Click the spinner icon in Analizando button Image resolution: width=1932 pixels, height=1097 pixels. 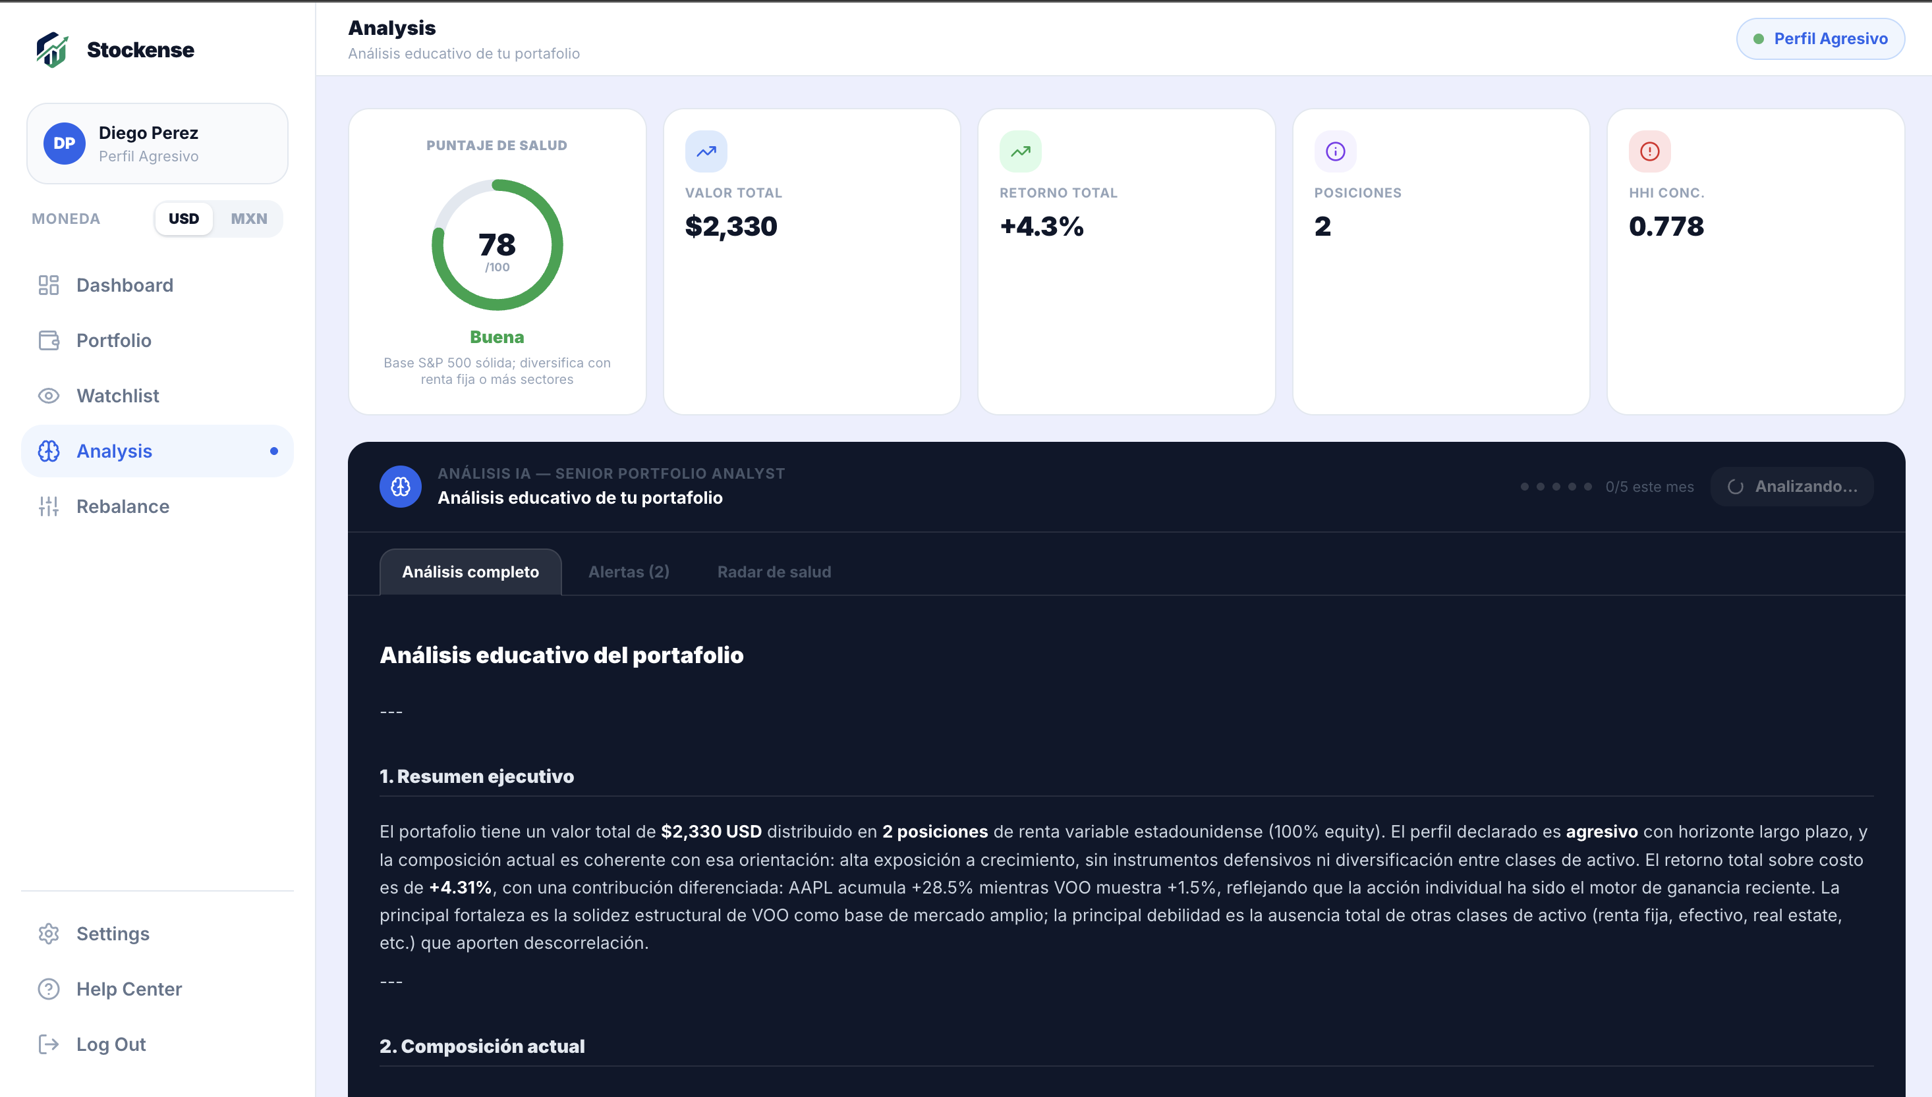coord(1735,487)
